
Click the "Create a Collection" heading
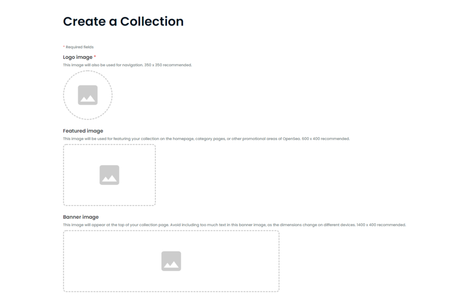(124, 21)
